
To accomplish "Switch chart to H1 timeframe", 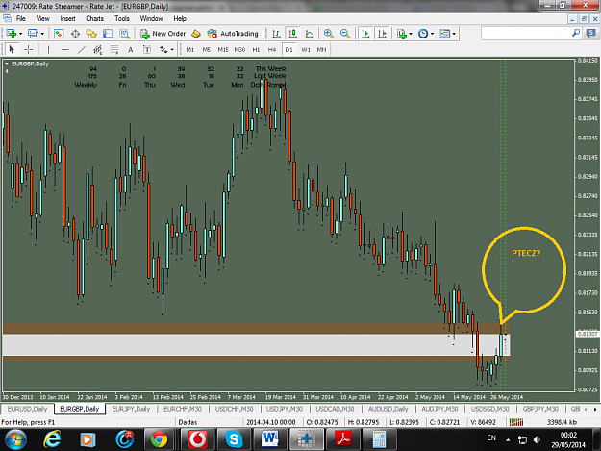I will [x=256, y=49].
